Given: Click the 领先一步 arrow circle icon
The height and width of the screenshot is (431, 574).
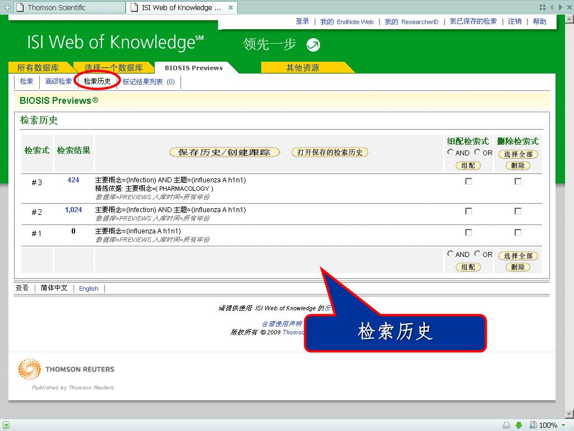Looking at the screenshot, I should pyautogui.click(x=313, y=45).
